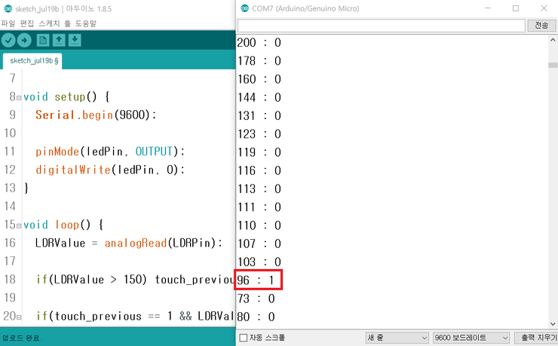
Task: Click the serial monitor message input field
Action: (x=381, y=26)
